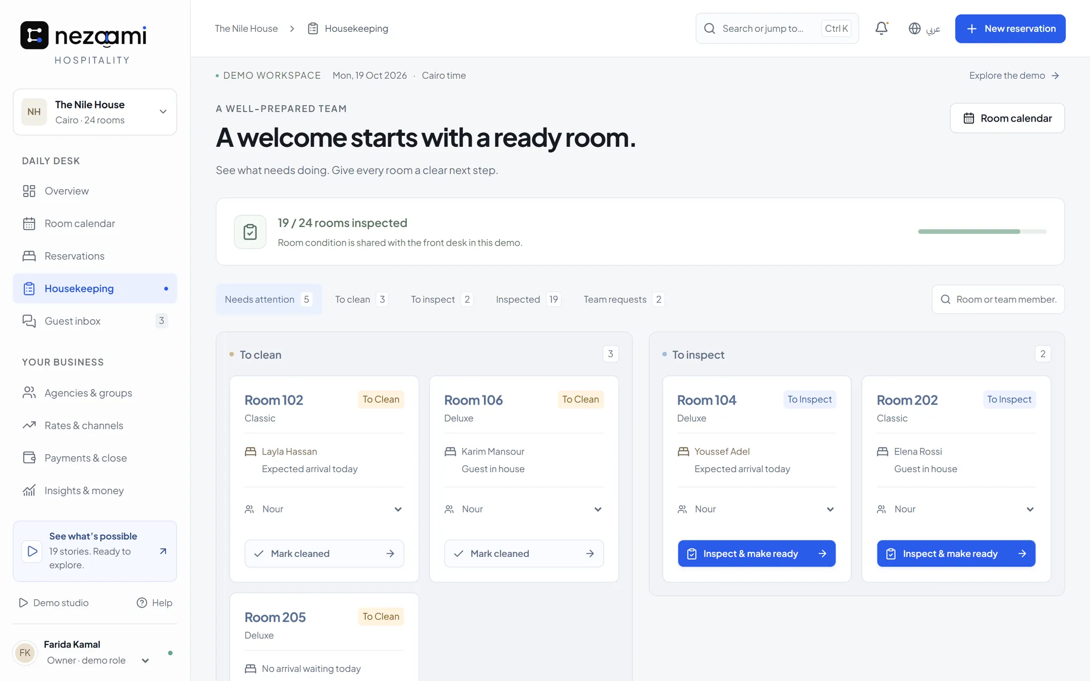1090x681 pixels.
Task: Open Payments & close
Action: click(95, 458)
